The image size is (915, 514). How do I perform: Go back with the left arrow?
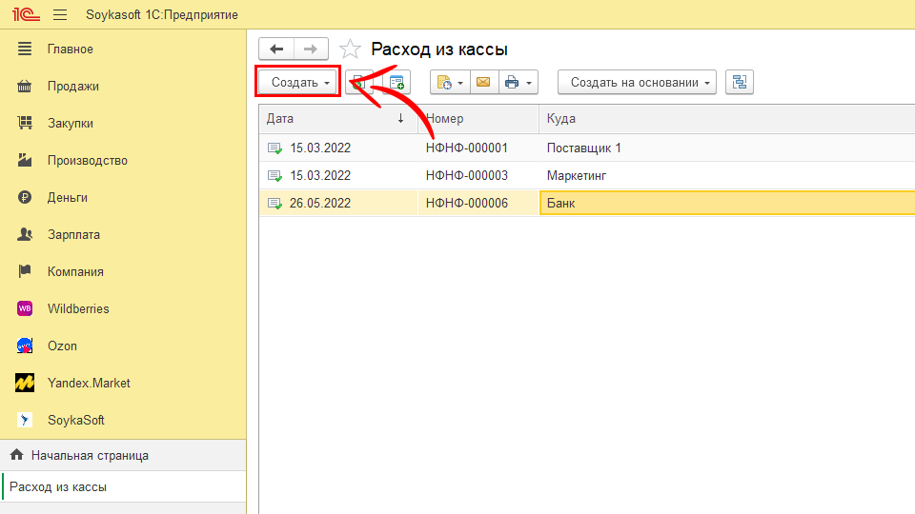coord(276,49)
